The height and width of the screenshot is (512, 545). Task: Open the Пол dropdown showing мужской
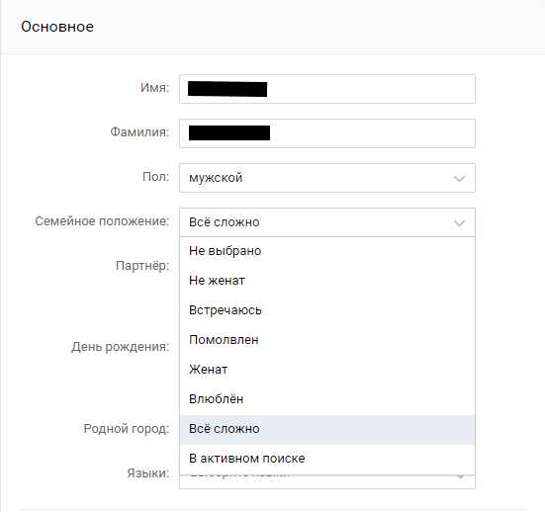click(x=327, y=178)
